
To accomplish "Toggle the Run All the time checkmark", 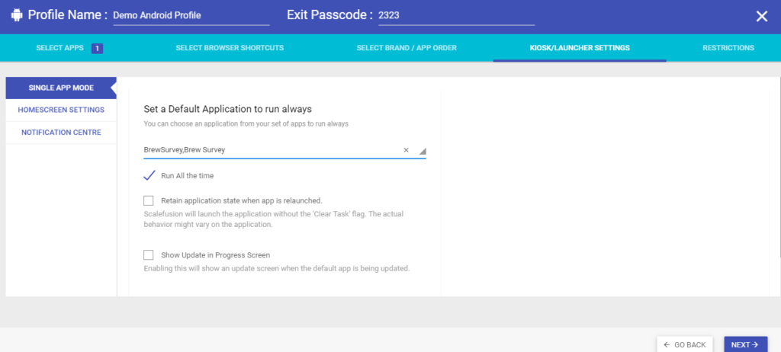I will point(149,175).
